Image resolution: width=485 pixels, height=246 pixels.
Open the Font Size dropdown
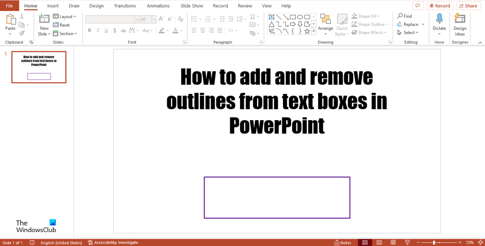coord(154,19)
